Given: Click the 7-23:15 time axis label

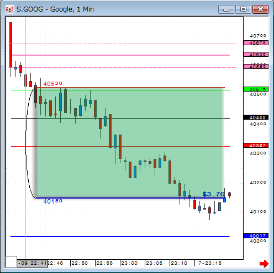Looking at the screenshot, I should pyautogui.click(x=210, y=263).
